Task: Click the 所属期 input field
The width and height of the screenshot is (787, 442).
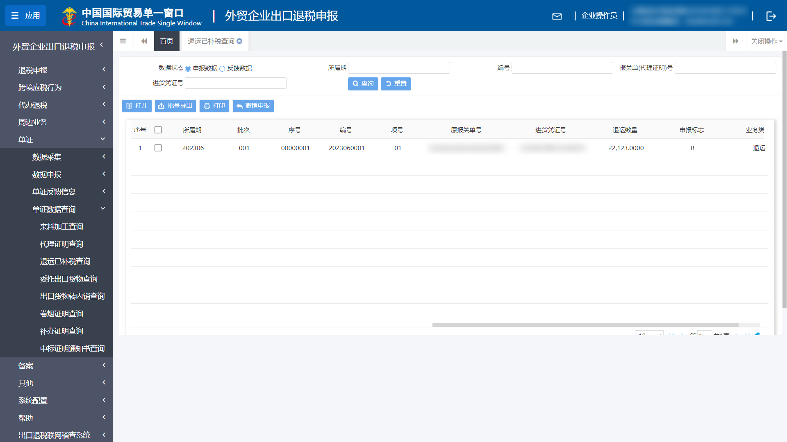Action: click(399, 68)
